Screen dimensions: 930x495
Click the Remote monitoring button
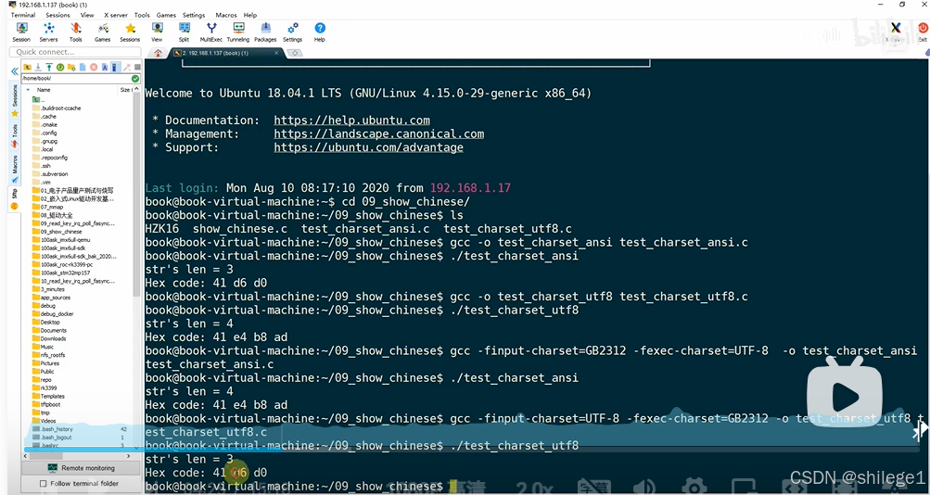pos(82,468)
